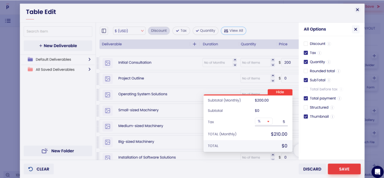The image size is (384, 178).
Task: Uncheck the Total payment checkbox
Action: pos(306,98)
